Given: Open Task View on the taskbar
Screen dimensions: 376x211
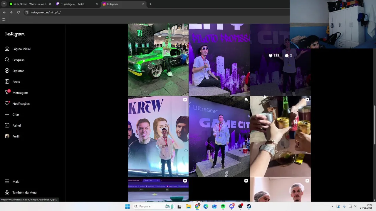Looking at the screenshot, I should (x=179, y=206).
